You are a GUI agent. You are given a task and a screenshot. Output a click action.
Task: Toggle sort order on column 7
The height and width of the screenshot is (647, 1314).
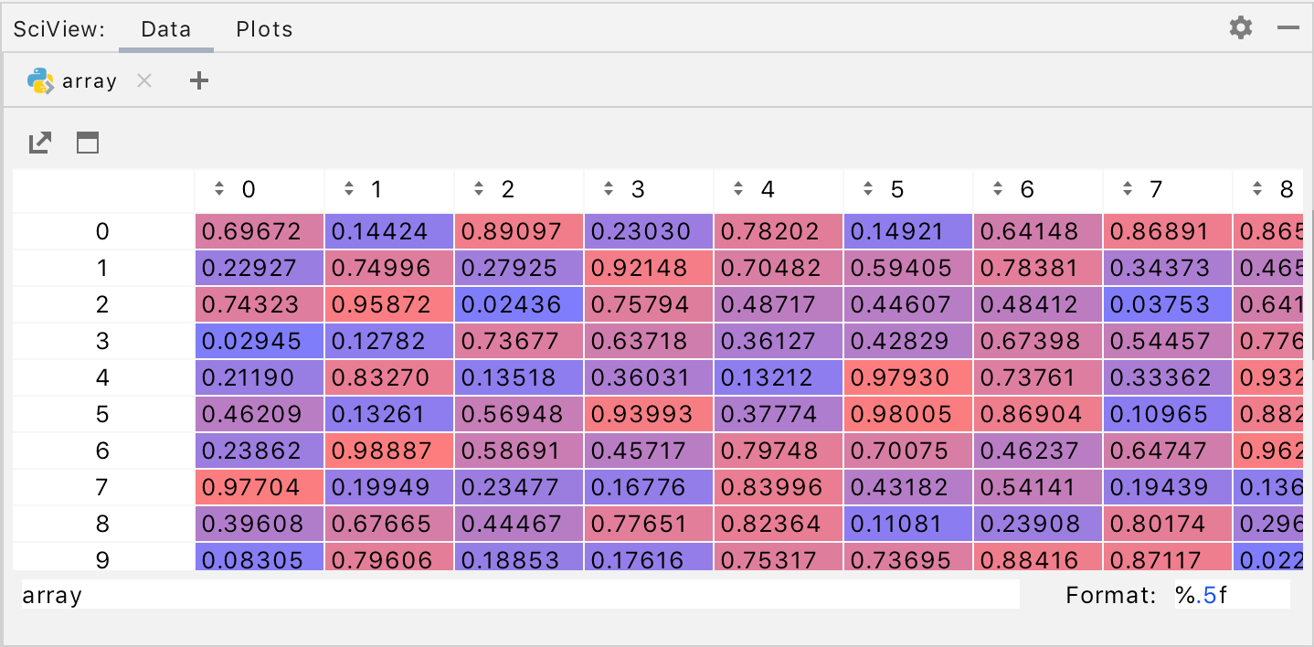1127,190
